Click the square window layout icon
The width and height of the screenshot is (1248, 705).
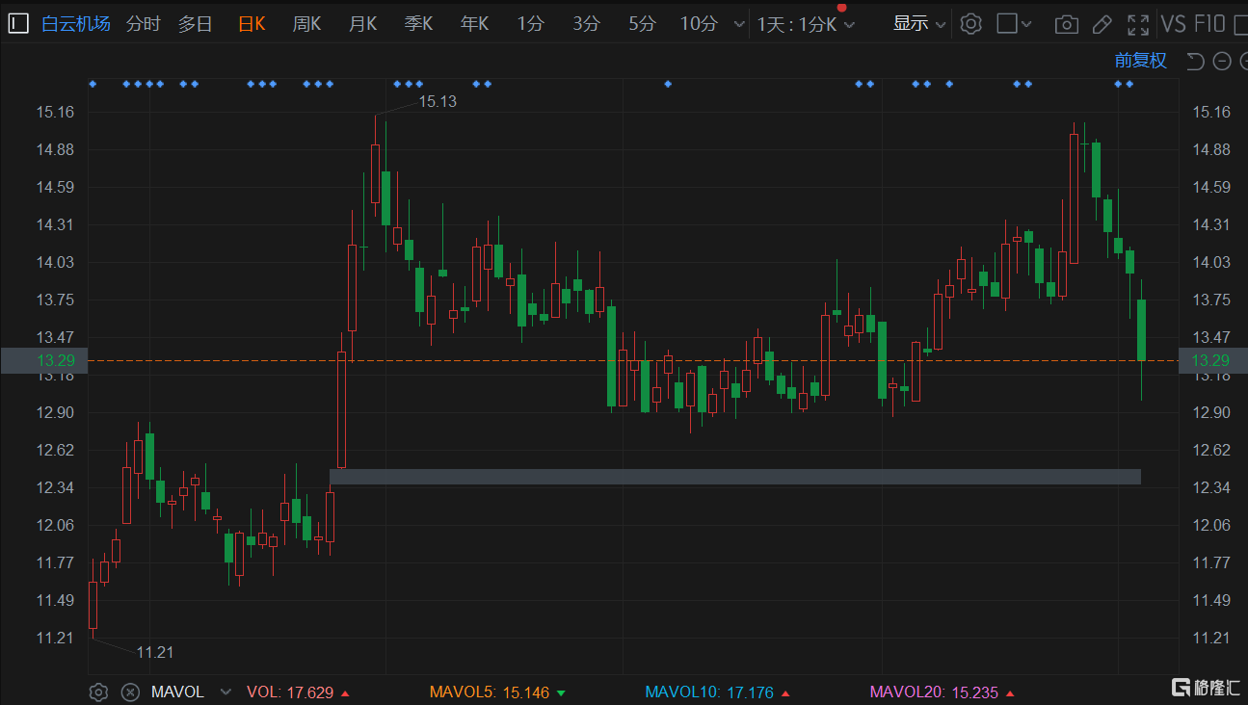[1007, 24]
